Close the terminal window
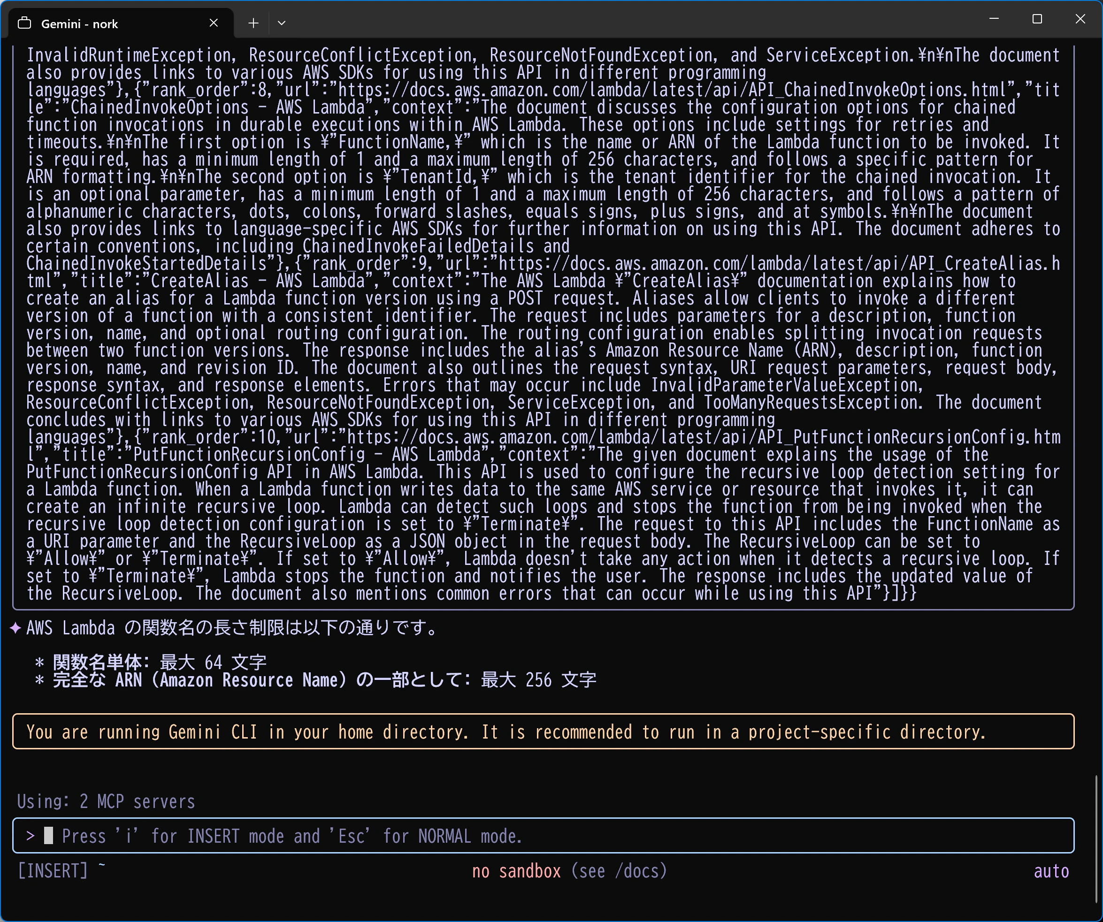Image resolution: width=1103 pixels, height=922 pixels. coord(1080,19)
